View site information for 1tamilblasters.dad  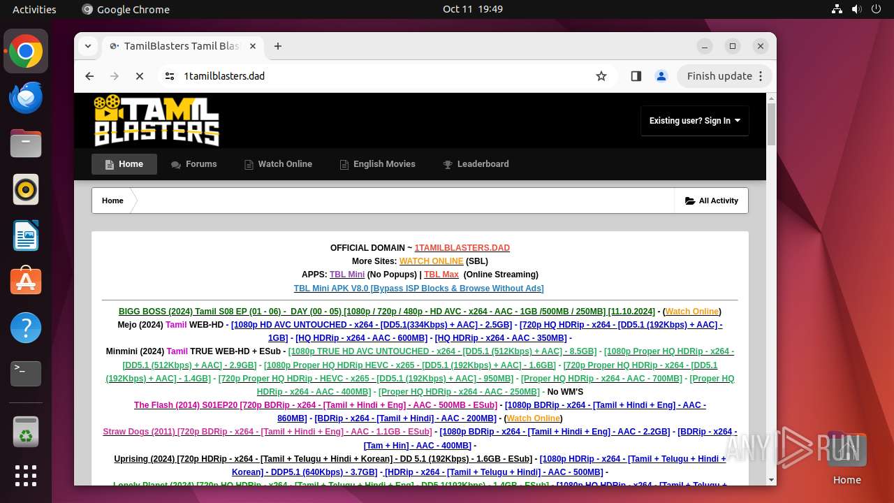pos(168,76)
